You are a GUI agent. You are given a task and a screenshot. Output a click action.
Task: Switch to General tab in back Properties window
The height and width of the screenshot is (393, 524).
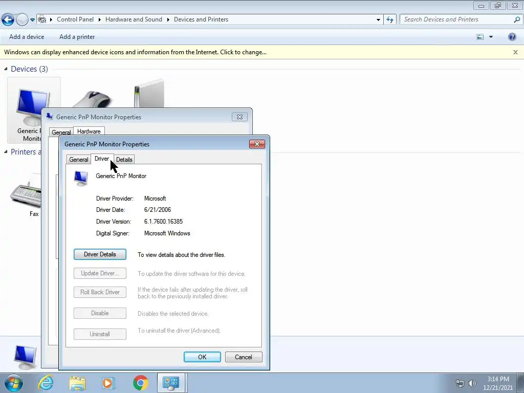61,133
